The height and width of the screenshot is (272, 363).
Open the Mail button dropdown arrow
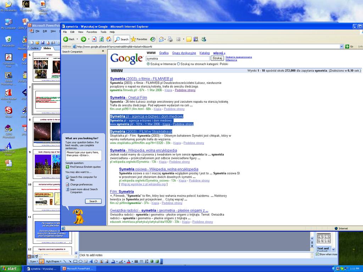tap(165, 39)
